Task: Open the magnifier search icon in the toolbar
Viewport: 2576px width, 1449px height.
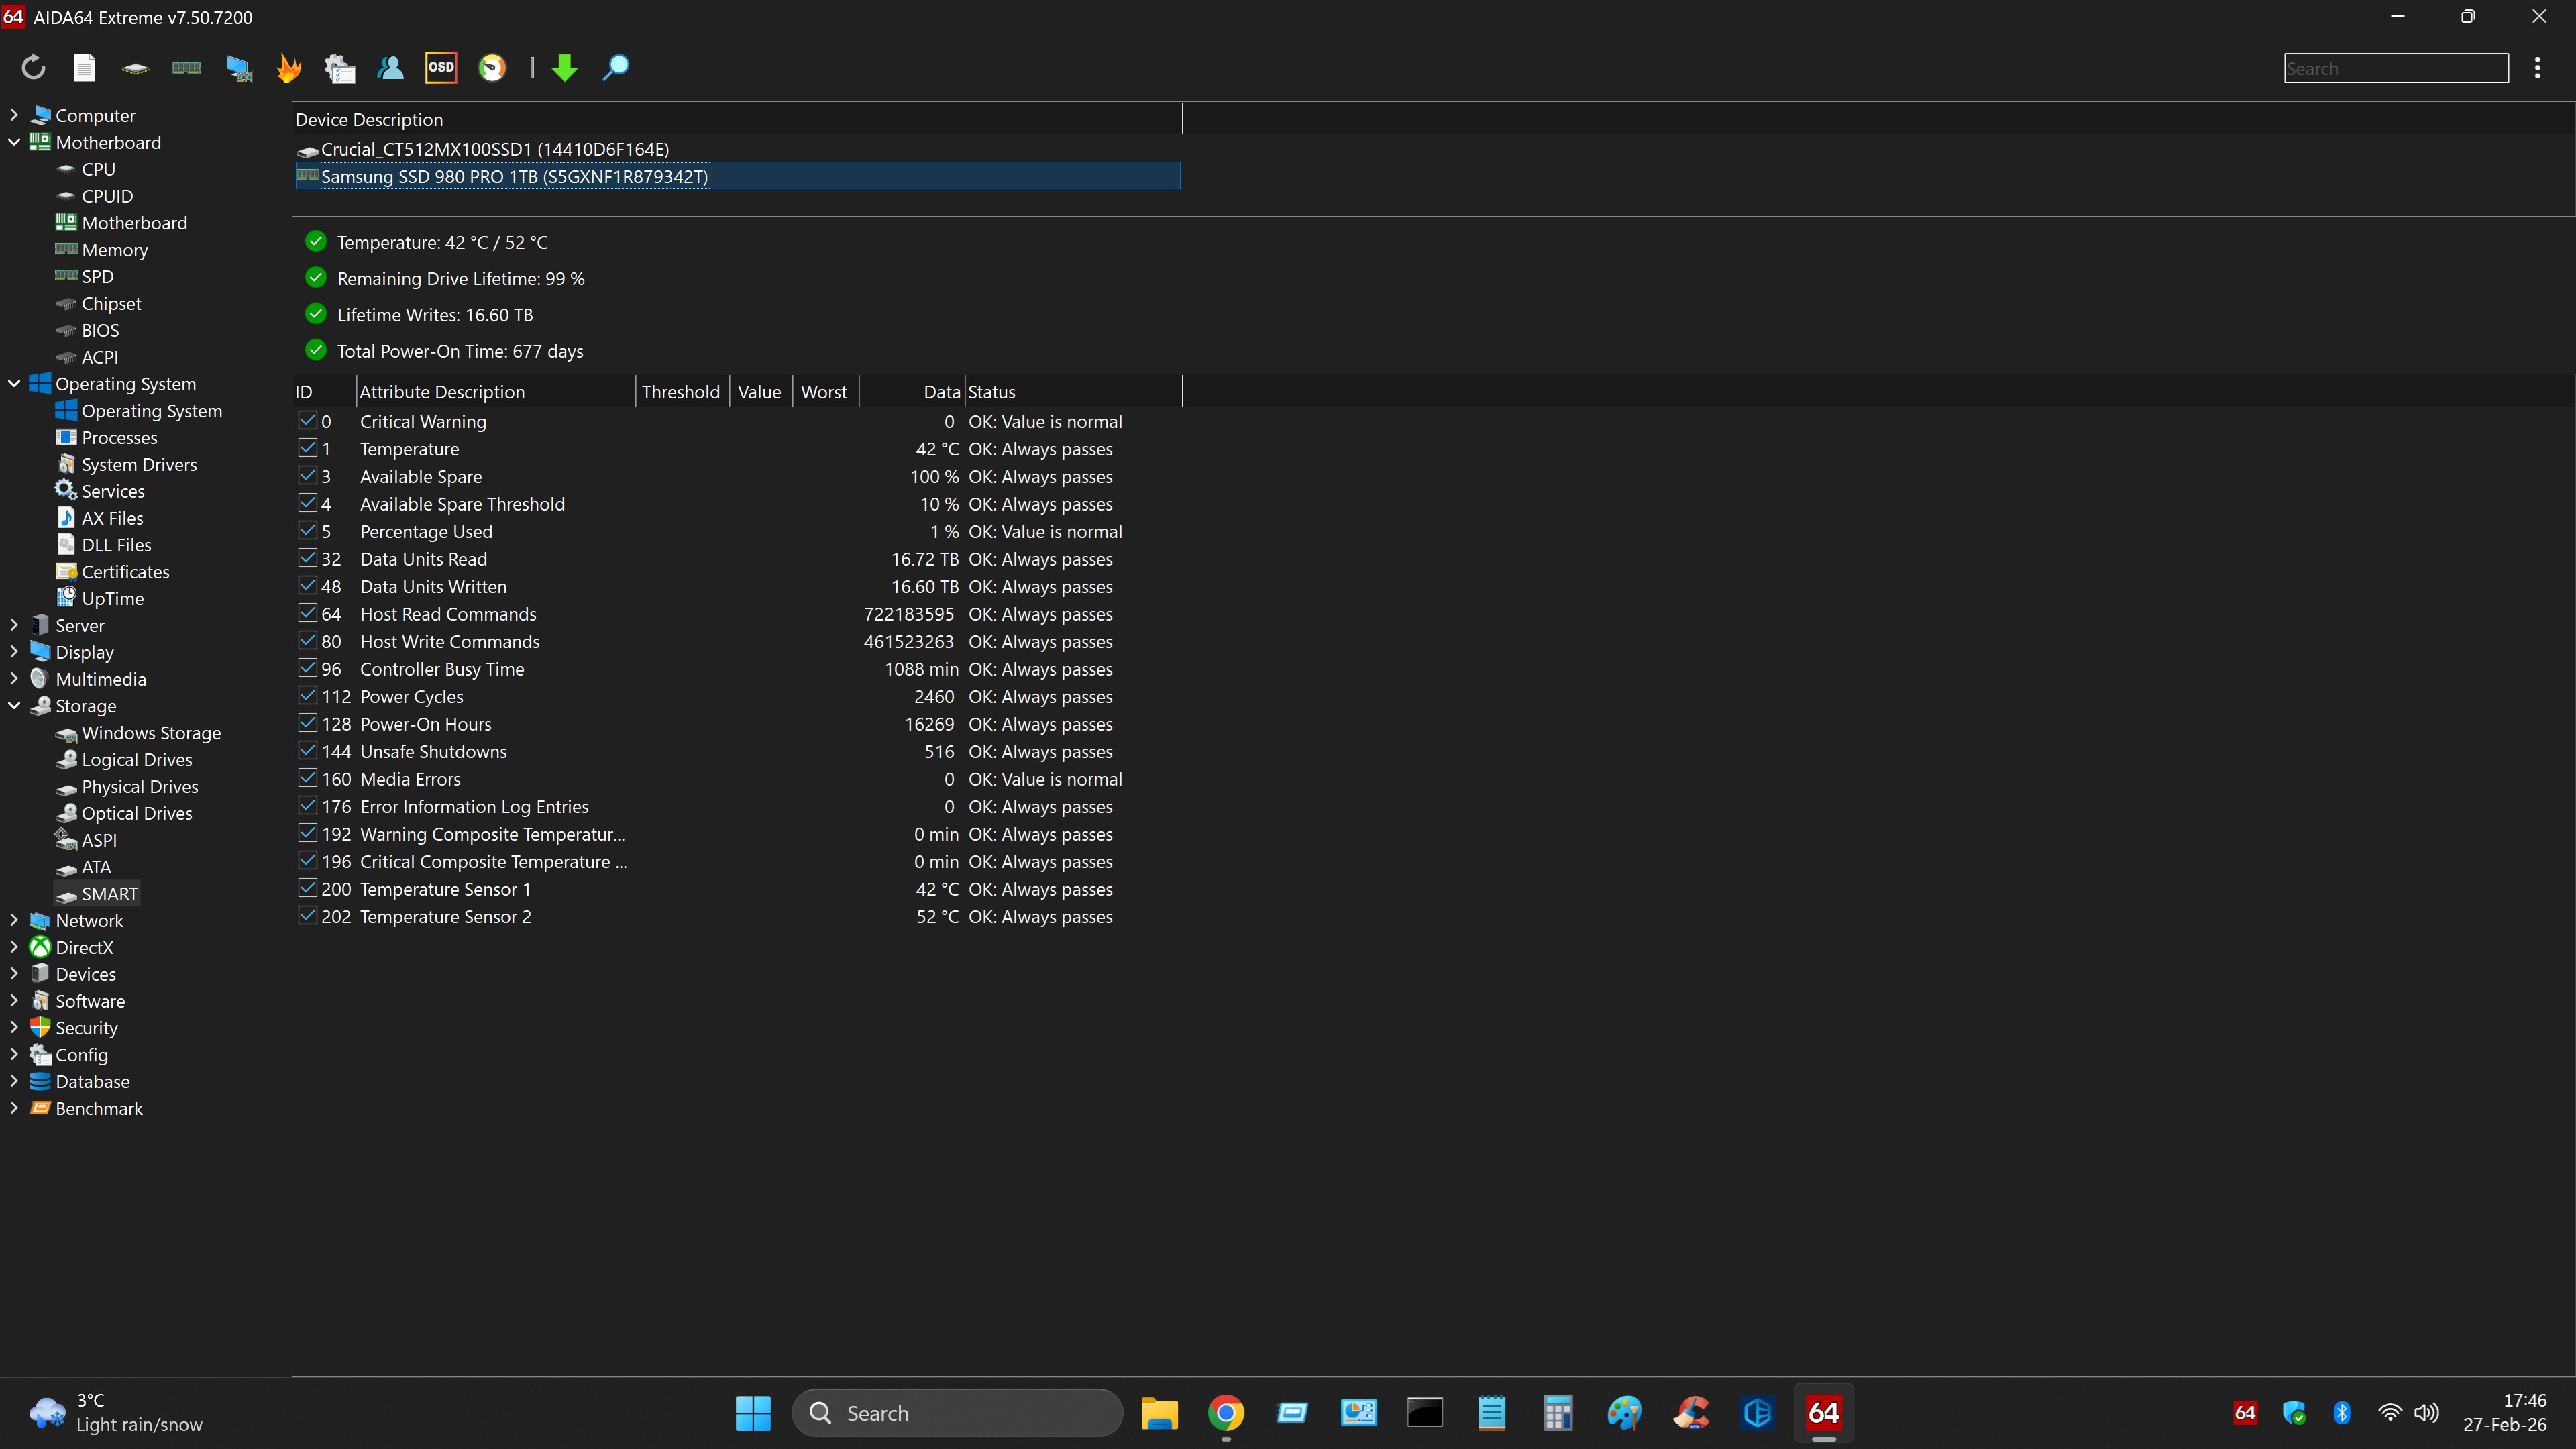Action: coord(616,68)
